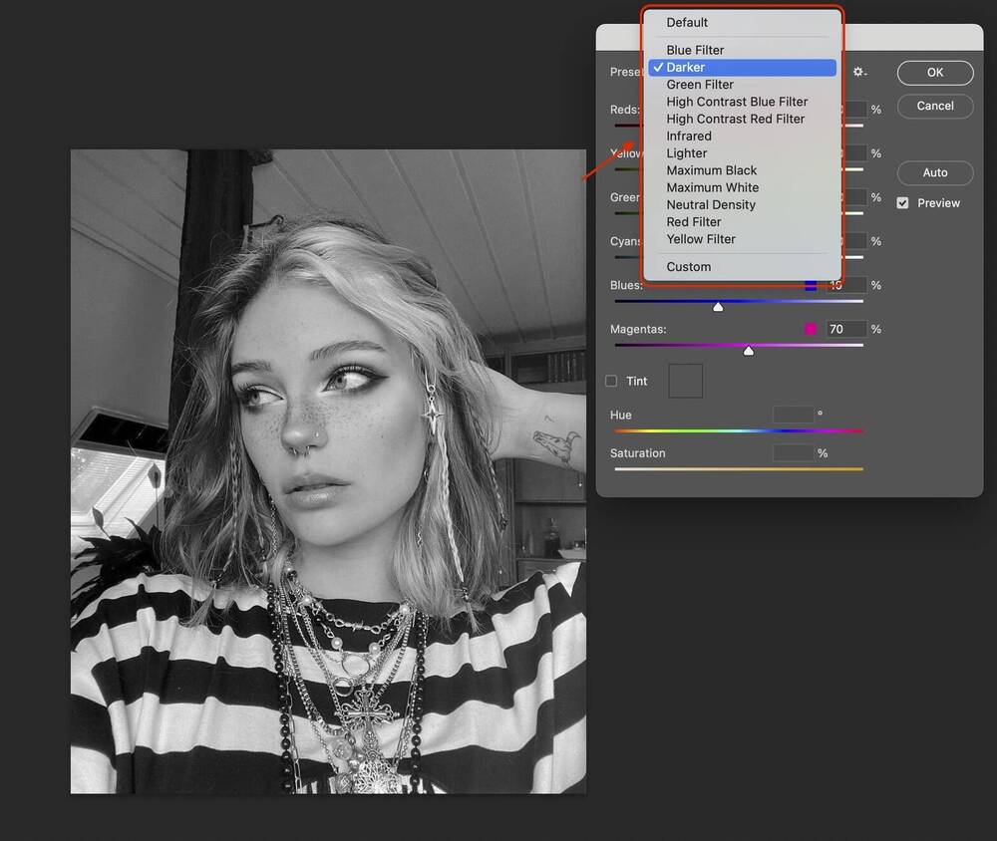Click the Saturation slider track

coord(739,469)
